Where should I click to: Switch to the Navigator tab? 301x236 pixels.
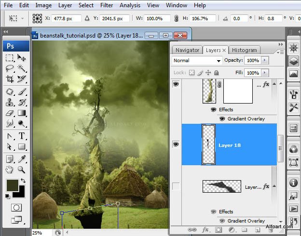coord(187,50)
